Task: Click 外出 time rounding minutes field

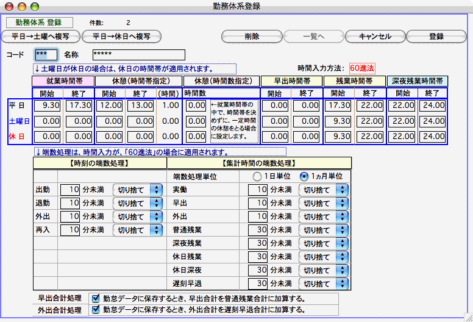Action: [x=70, y=216]
